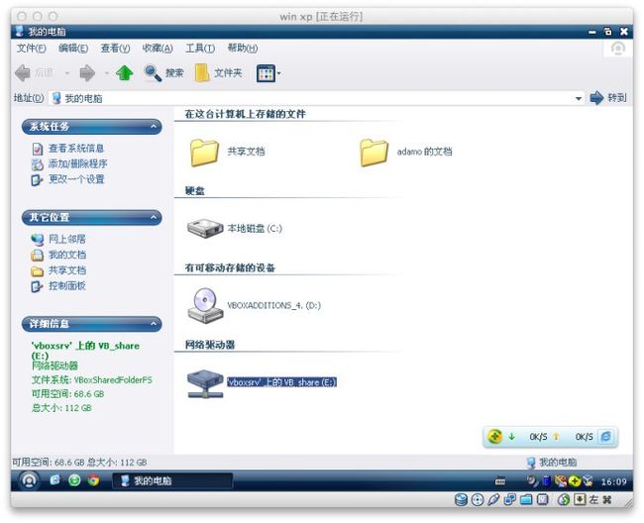Click the Start button on the taskbar
644x523 pixels.
(29, 480)
